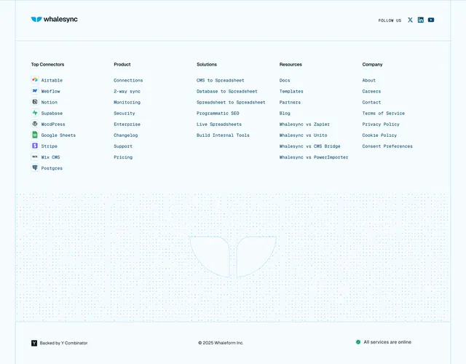The image size is (466, 364).
Task: Click the Top Connectors heading
Action: [x=47, y=65]
